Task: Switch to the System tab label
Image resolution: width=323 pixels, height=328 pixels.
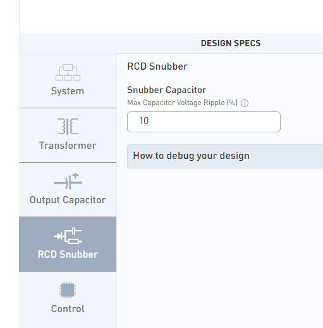Action: (68, 91)
